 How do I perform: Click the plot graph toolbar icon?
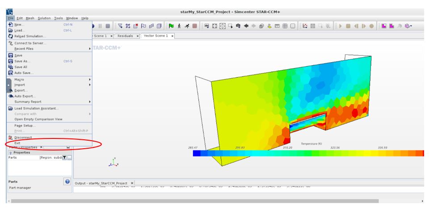coord(305,26)
